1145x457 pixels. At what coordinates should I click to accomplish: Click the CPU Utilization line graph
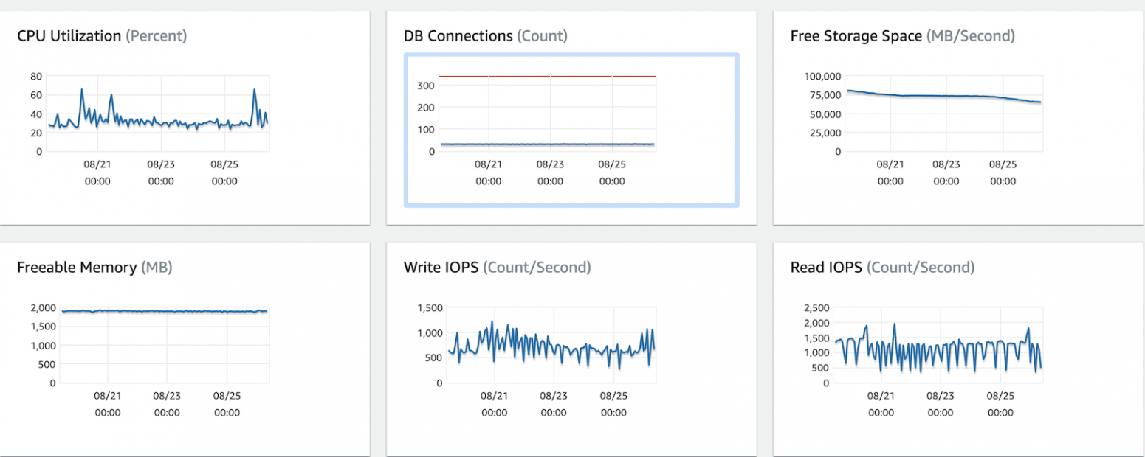(157, 122)
